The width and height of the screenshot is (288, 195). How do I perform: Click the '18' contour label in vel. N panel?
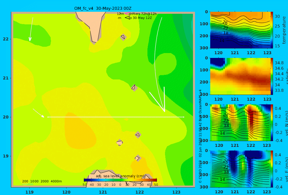[226, 126]
